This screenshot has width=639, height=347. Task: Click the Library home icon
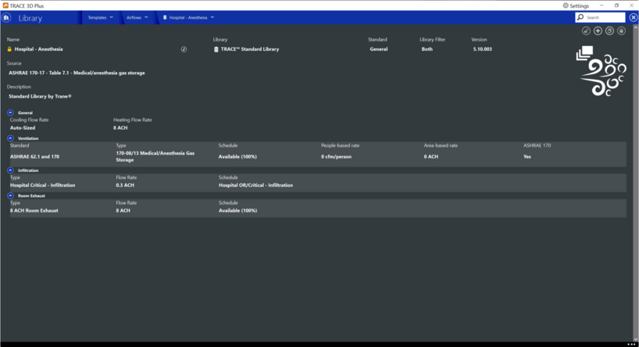(x=6, y=18)
